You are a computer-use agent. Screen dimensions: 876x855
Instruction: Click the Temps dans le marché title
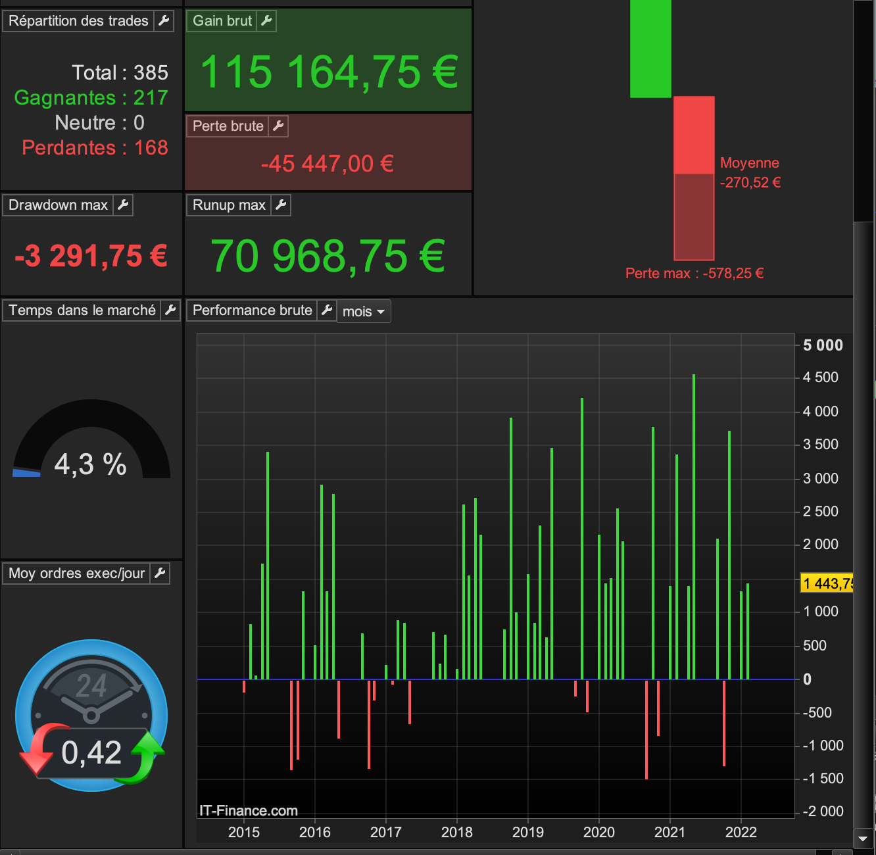82,310
